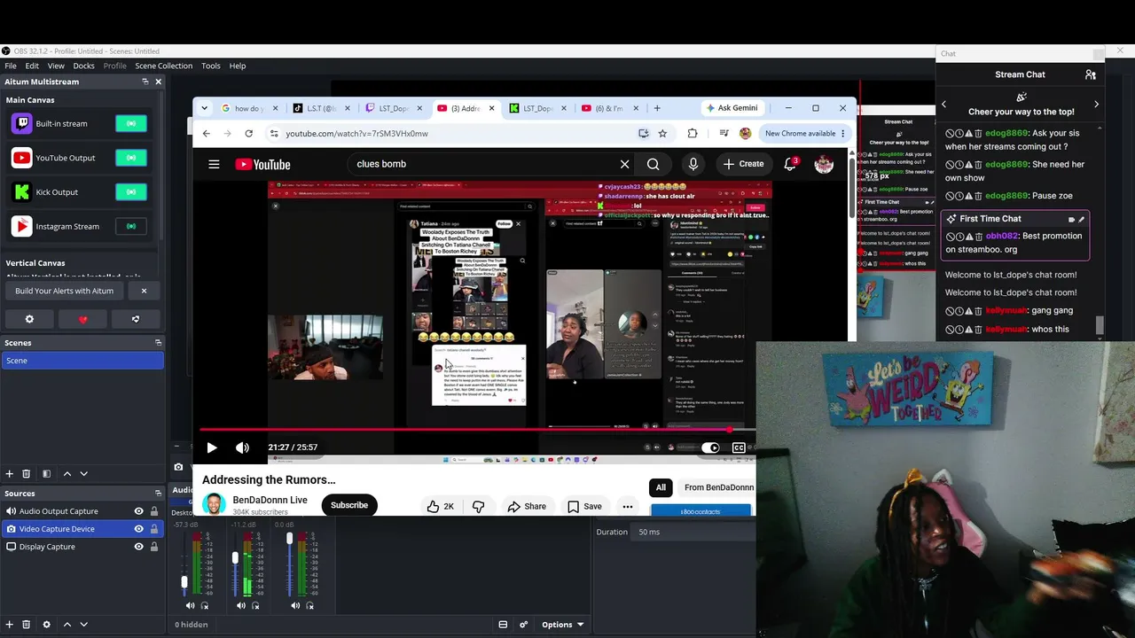Toggle audio mixer layout icon
1135x638 pixels.
click(x=503, y=625)
